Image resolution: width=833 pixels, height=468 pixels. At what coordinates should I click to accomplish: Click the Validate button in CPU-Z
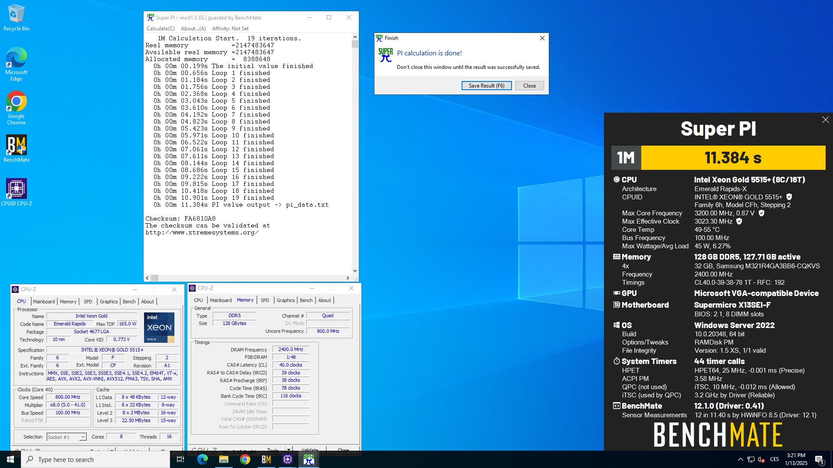click(310, 450)
